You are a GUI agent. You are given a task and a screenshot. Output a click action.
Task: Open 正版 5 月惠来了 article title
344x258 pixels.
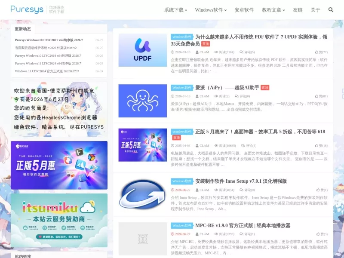point(260,132)
